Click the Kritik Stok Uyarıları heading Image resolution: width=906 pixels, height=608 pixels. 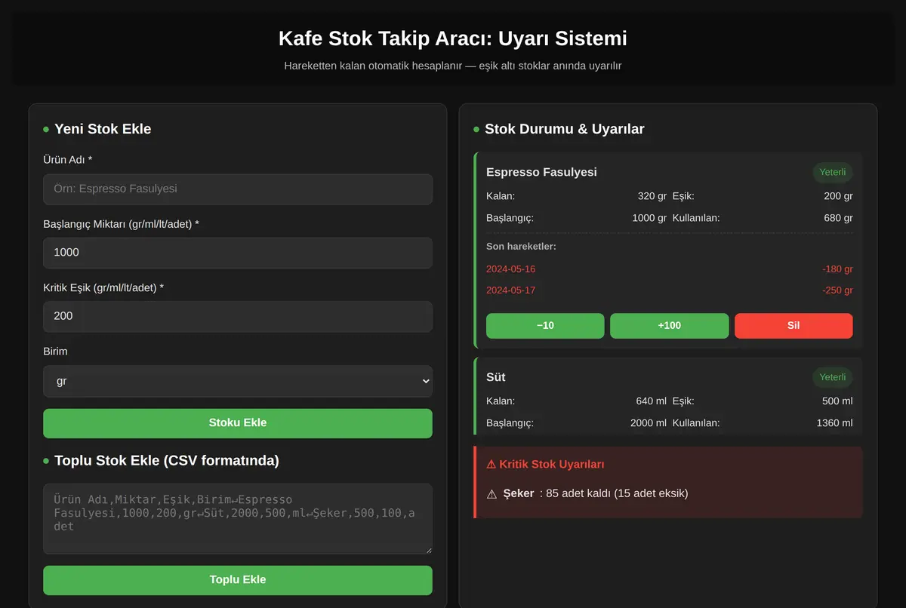click(545, 465)
